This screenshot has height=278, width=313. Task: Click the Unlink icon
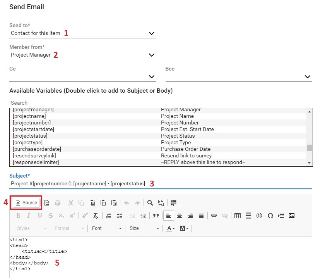[224, 216]
